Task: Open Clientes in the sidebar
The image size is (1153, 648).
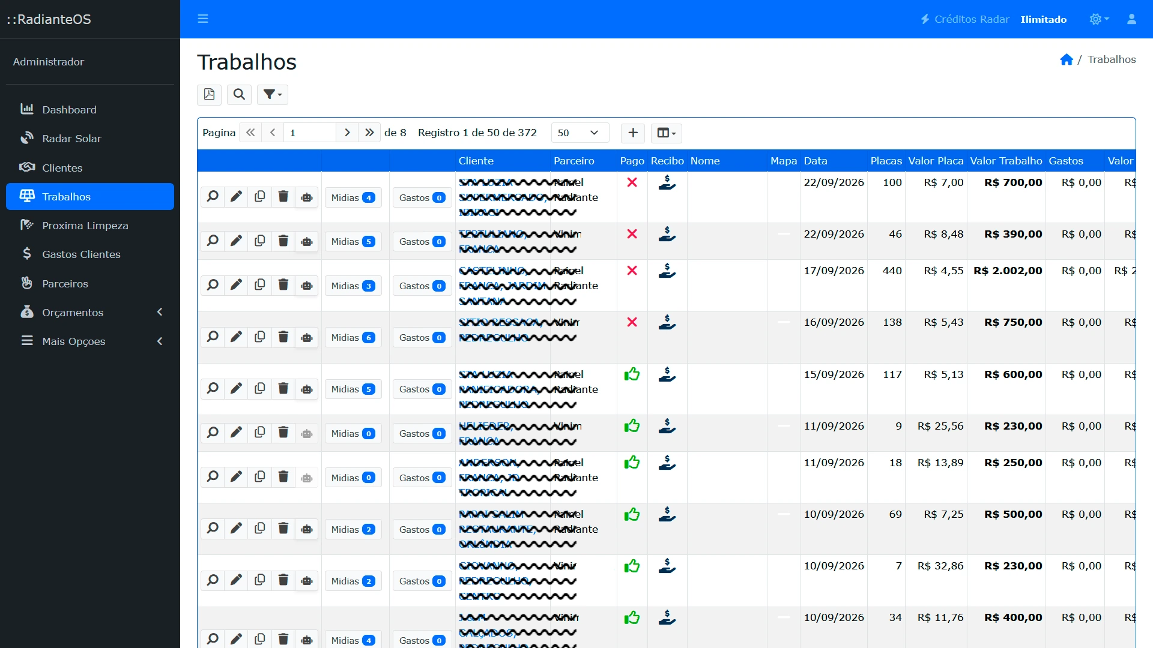Action: [90, 167]
